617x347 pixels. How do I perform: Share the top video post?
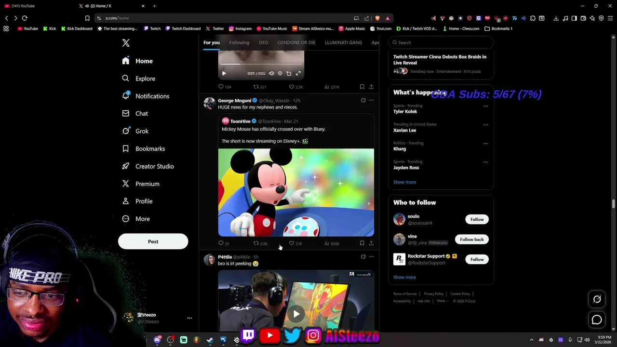pos(371,87)
